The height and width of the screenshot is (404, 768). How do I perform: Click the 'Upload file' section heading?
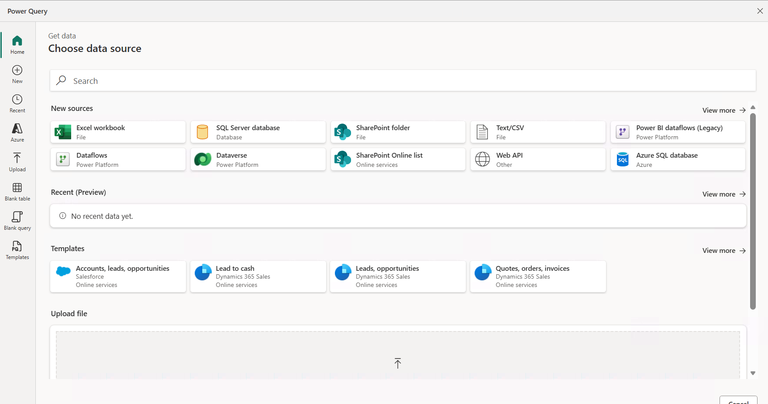click(x=69, y=314)
